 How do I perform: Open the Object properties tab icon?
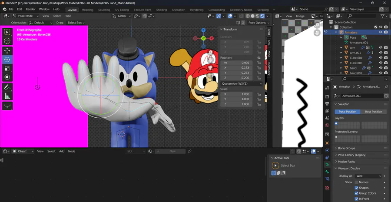(328, 143)
